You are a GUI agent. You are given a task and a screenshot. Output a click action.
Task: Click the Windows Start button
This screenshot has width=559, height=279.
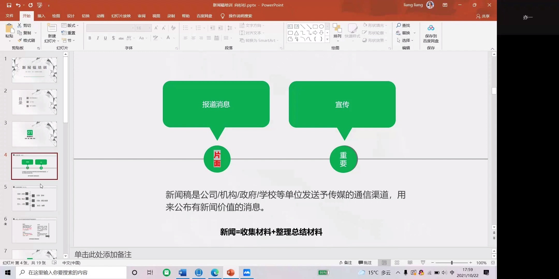[x=8, y=273]
